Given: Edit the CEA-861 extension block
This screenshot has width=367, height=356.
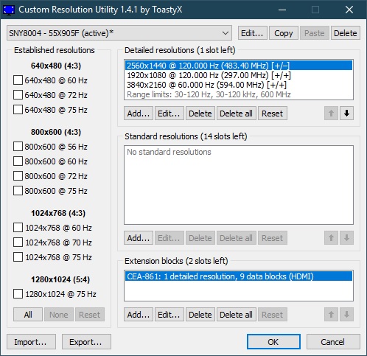Looking at the screenshot, I should coord(169,314).
